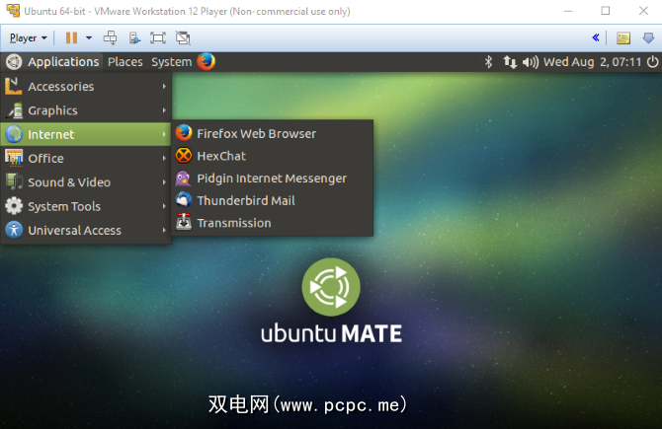Screen dimensions: 662x429
Task: Enter full screen mode from VMware toolbar
Action: 158,38
